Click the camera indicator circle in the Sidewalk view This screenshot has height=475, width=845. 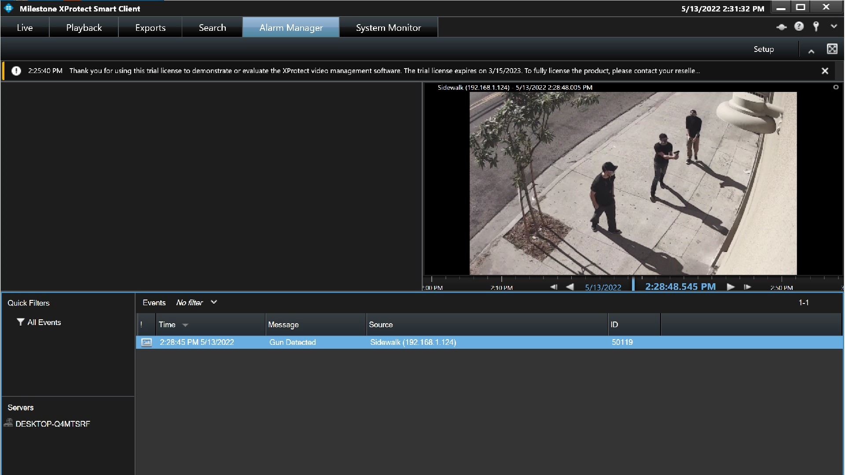pyautogui.click(x=836, y=87)
